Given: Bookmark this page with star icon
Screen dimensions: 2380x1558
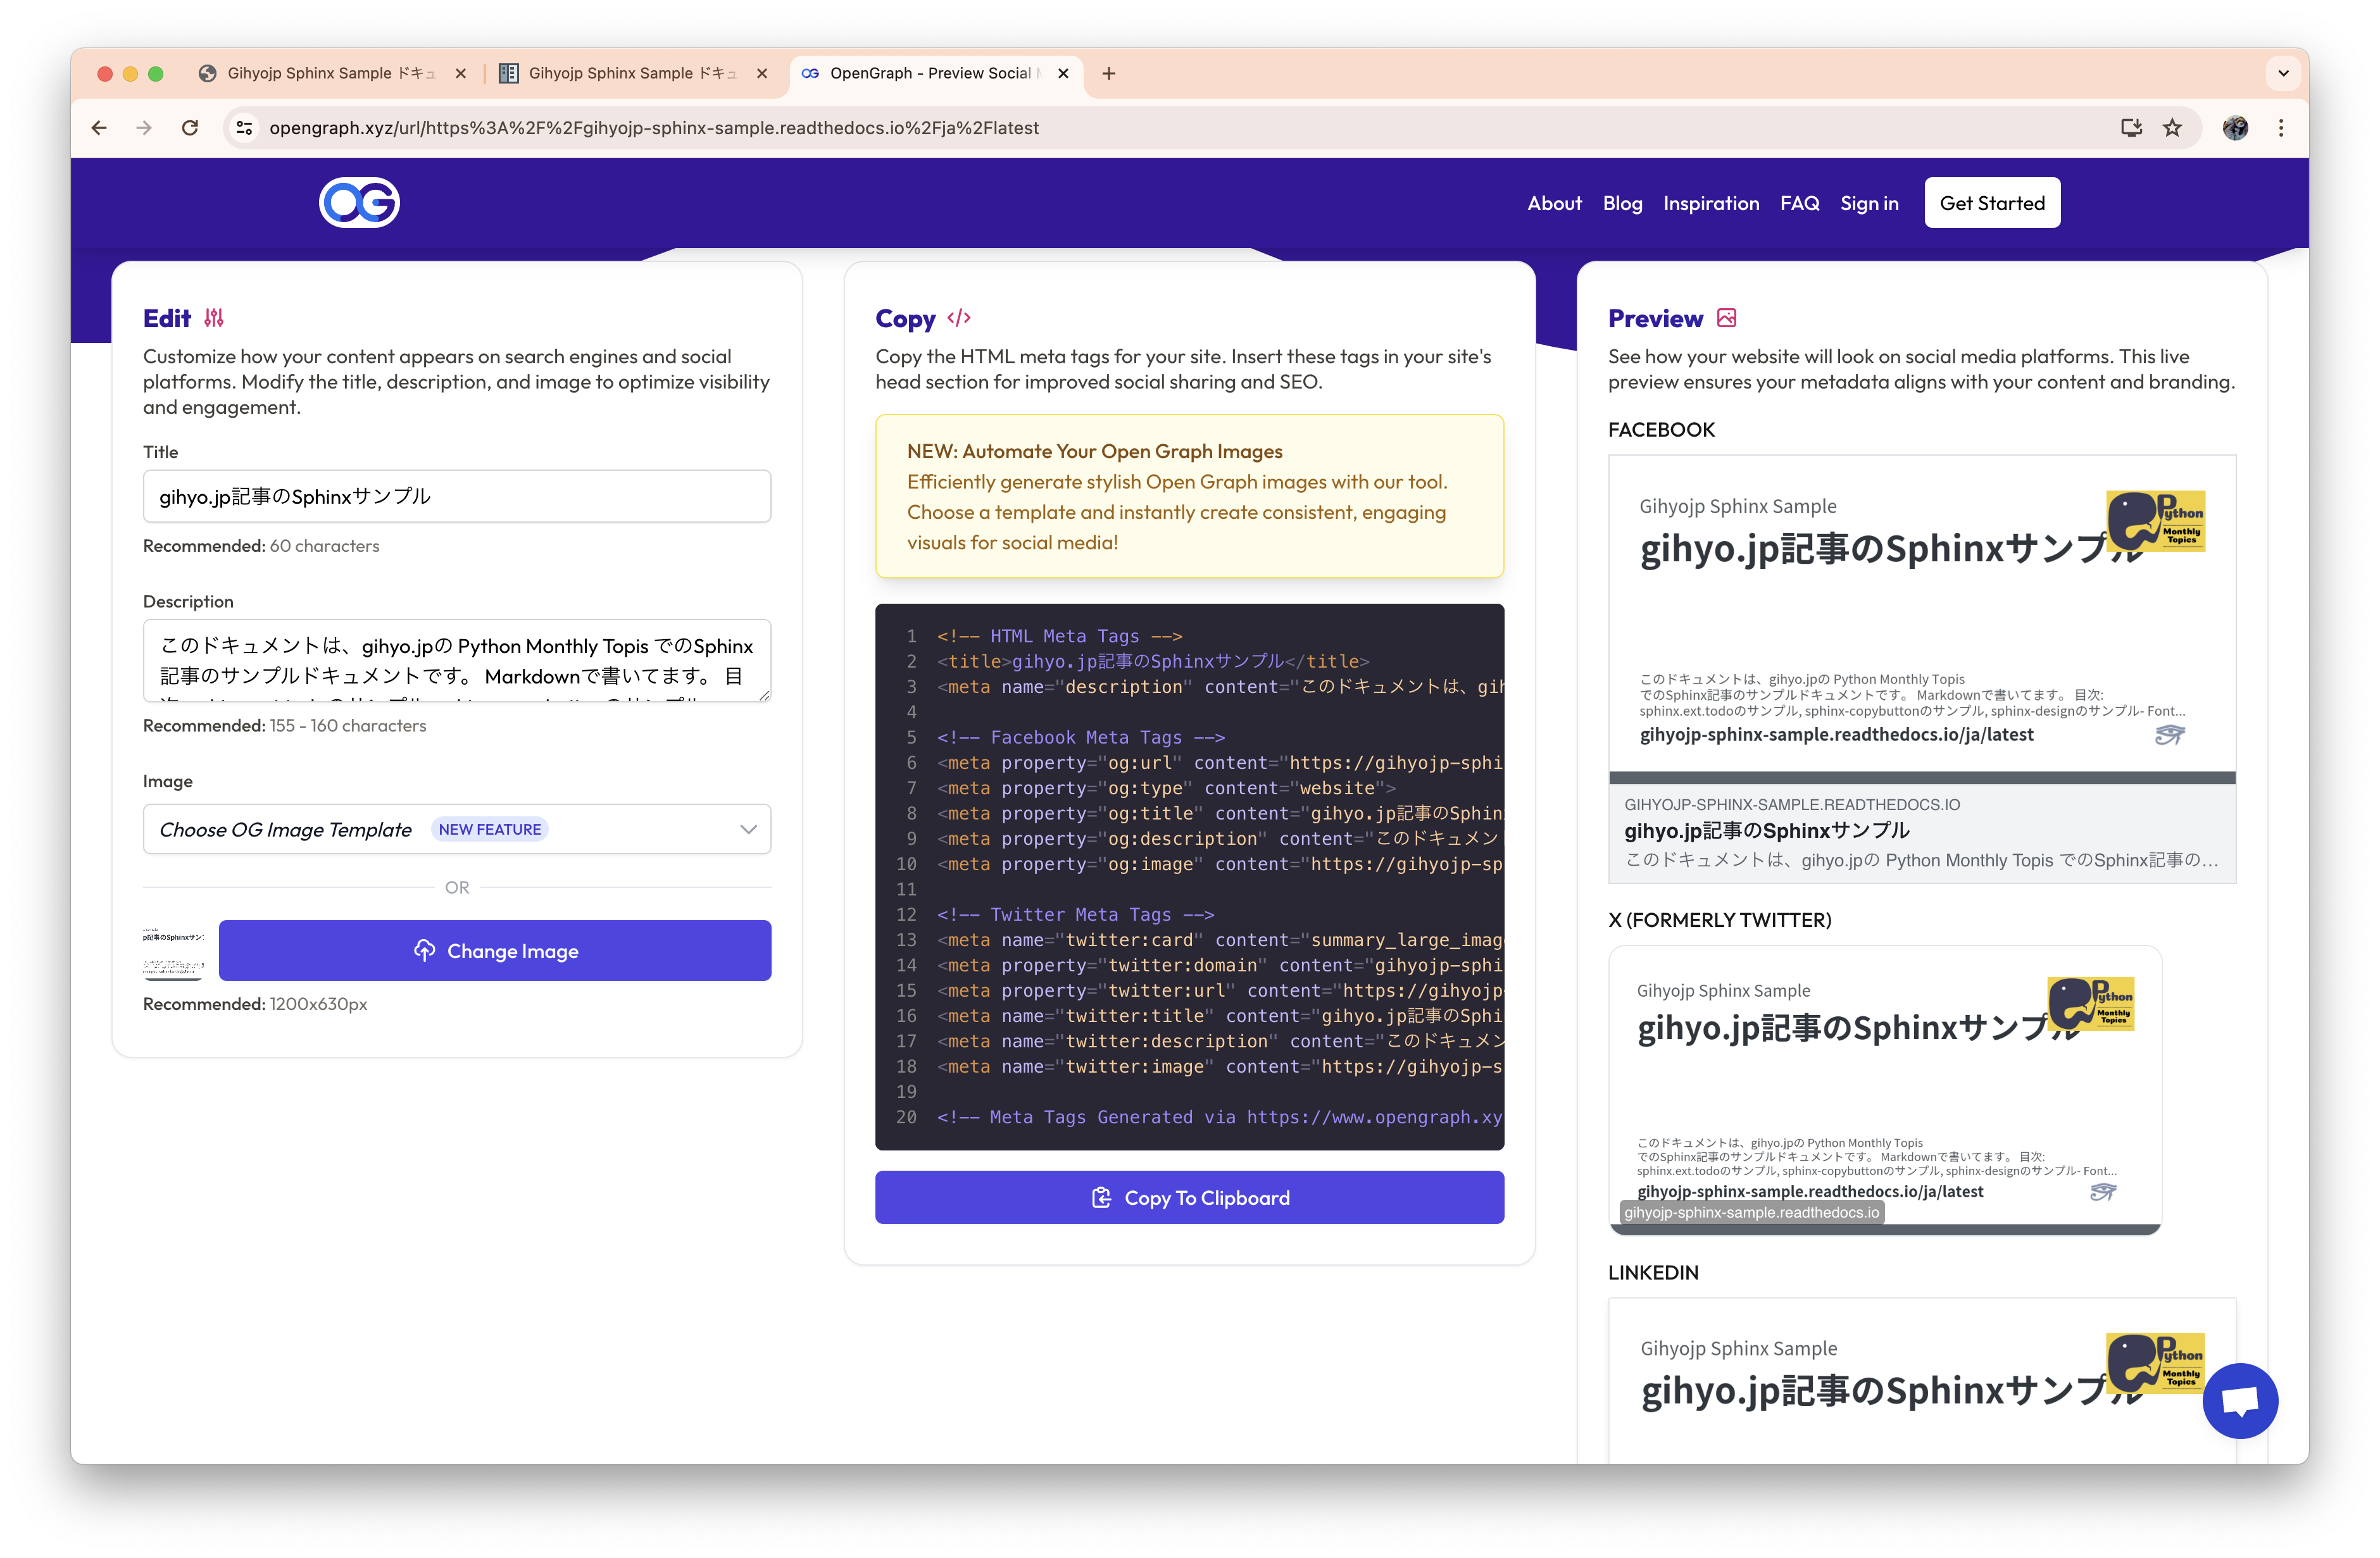Looking at the screenshot, I should [2172, 128].
